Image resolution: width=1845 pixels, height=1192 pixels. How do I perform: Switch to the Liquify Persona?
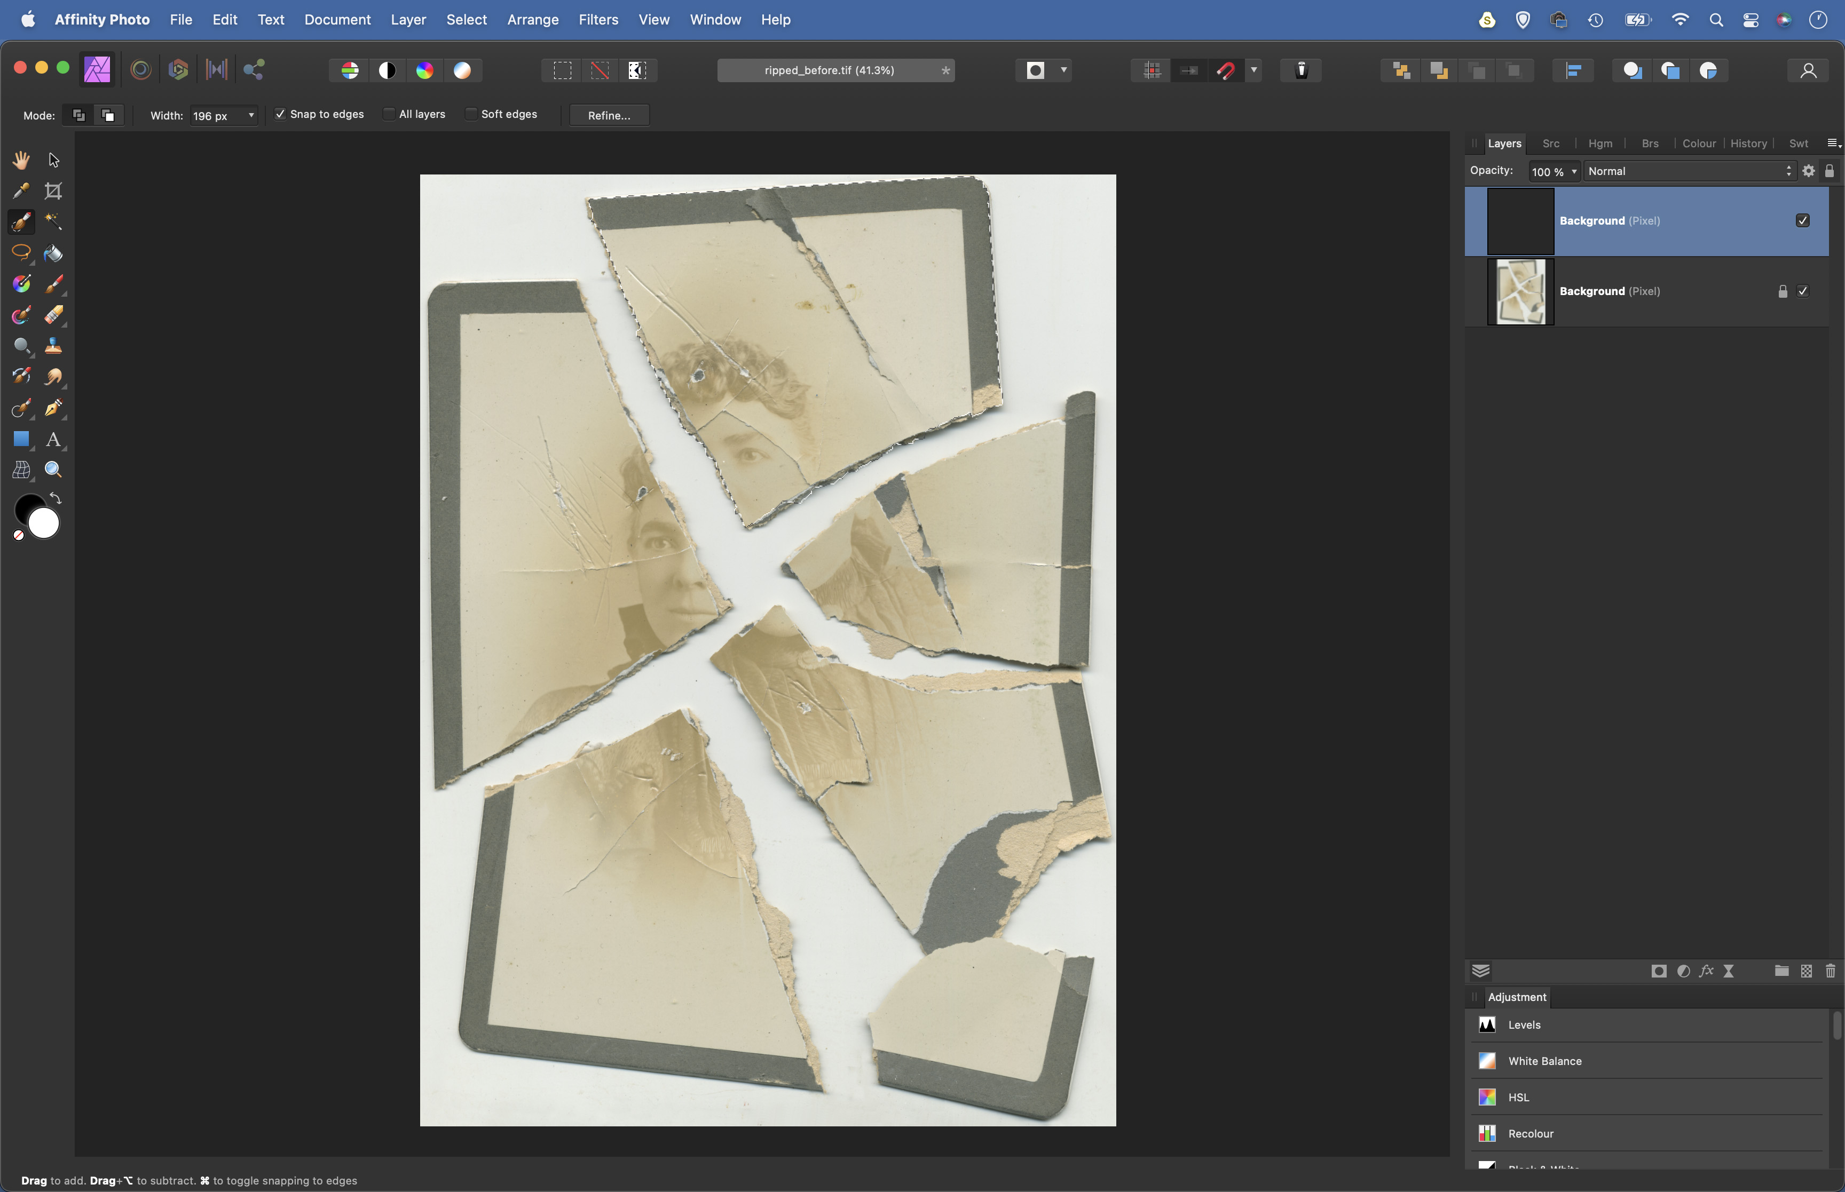[x=141, y=70]
